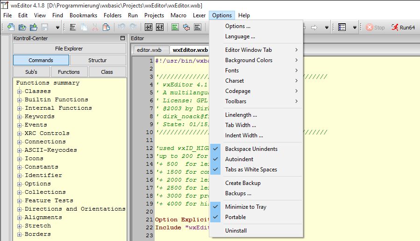Open the Lexer menu

[x=199, y=15]
